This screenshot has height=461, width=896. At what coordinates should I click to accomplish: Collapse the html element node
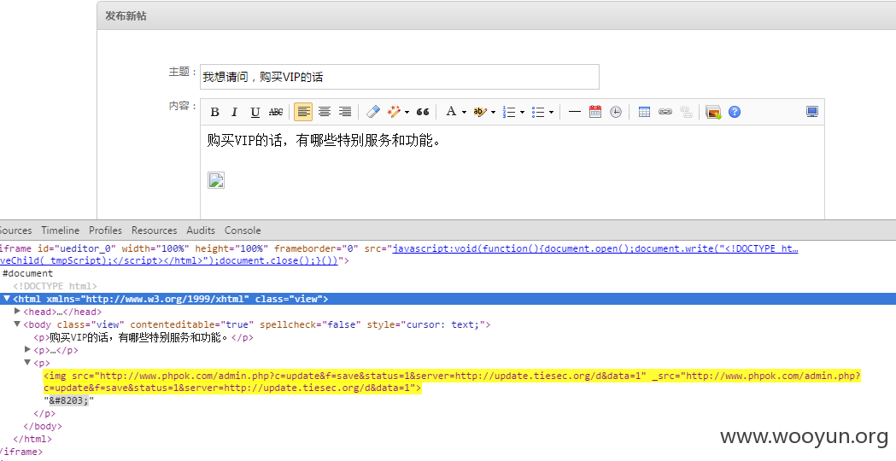tap(7, 298)
